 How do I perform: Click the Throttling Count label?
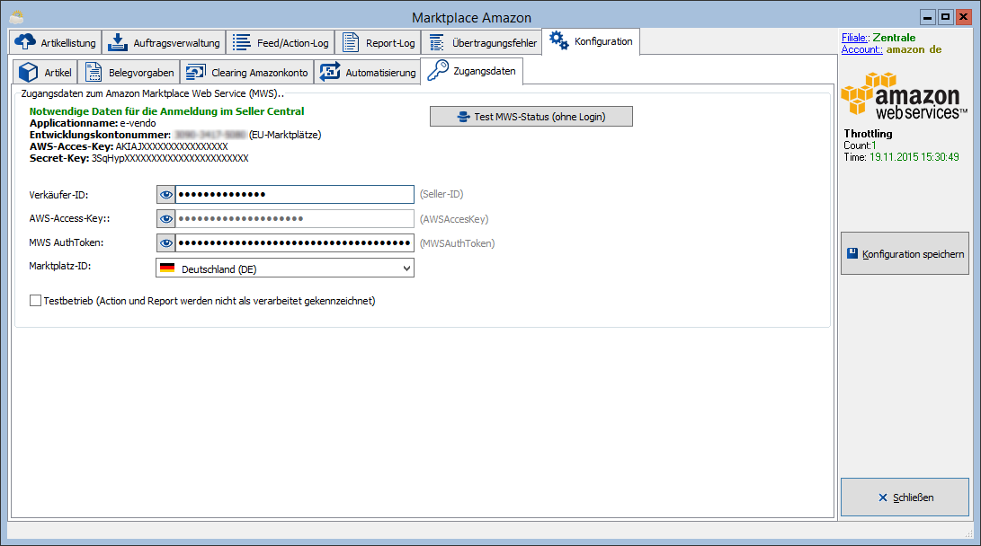[857, 145]
